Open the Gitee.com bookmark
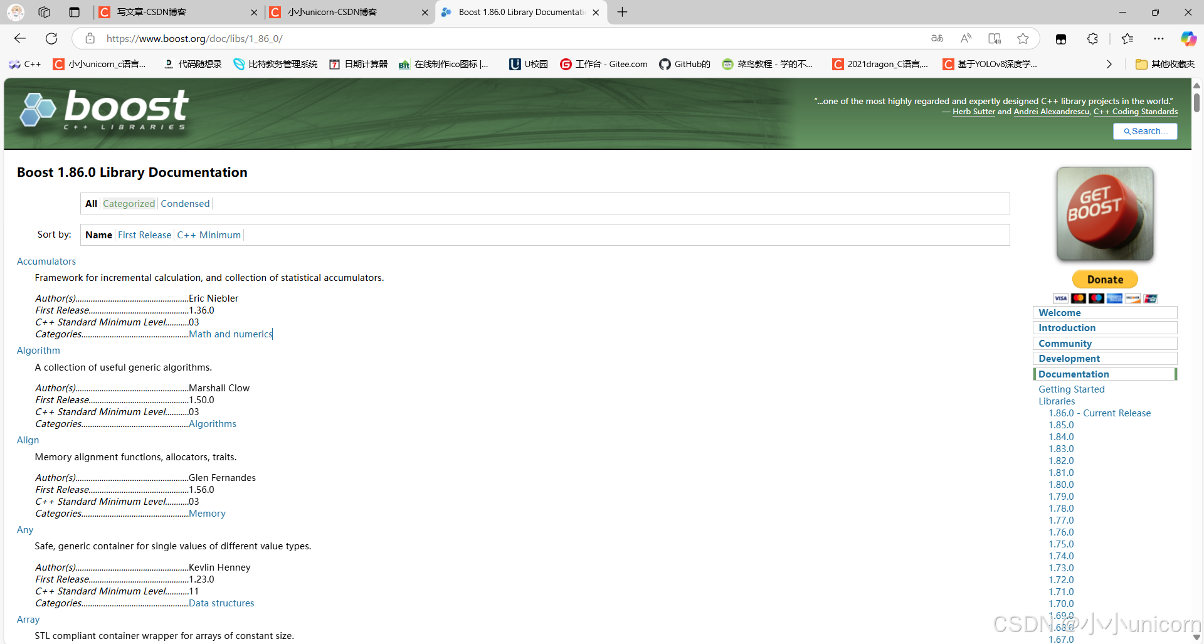The image size is (1204, 644). 603,64
